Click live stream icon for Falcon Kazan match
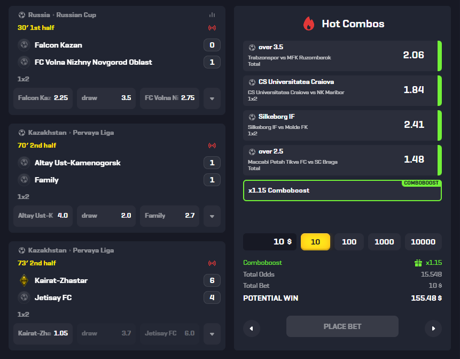460x359 pixels. 212,28
